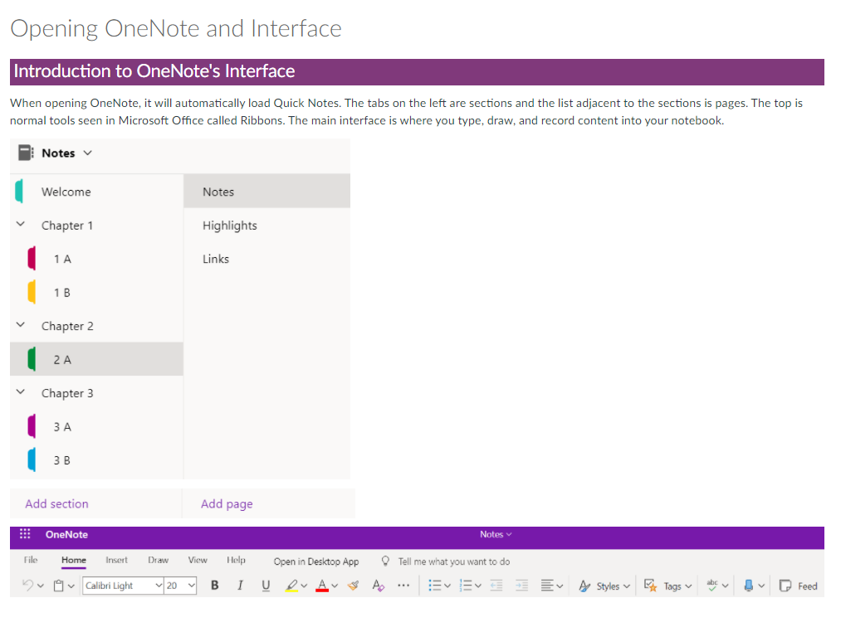841x627 pixels.
Task: Click the decrease indent icon
Action: tap(496, 586)
